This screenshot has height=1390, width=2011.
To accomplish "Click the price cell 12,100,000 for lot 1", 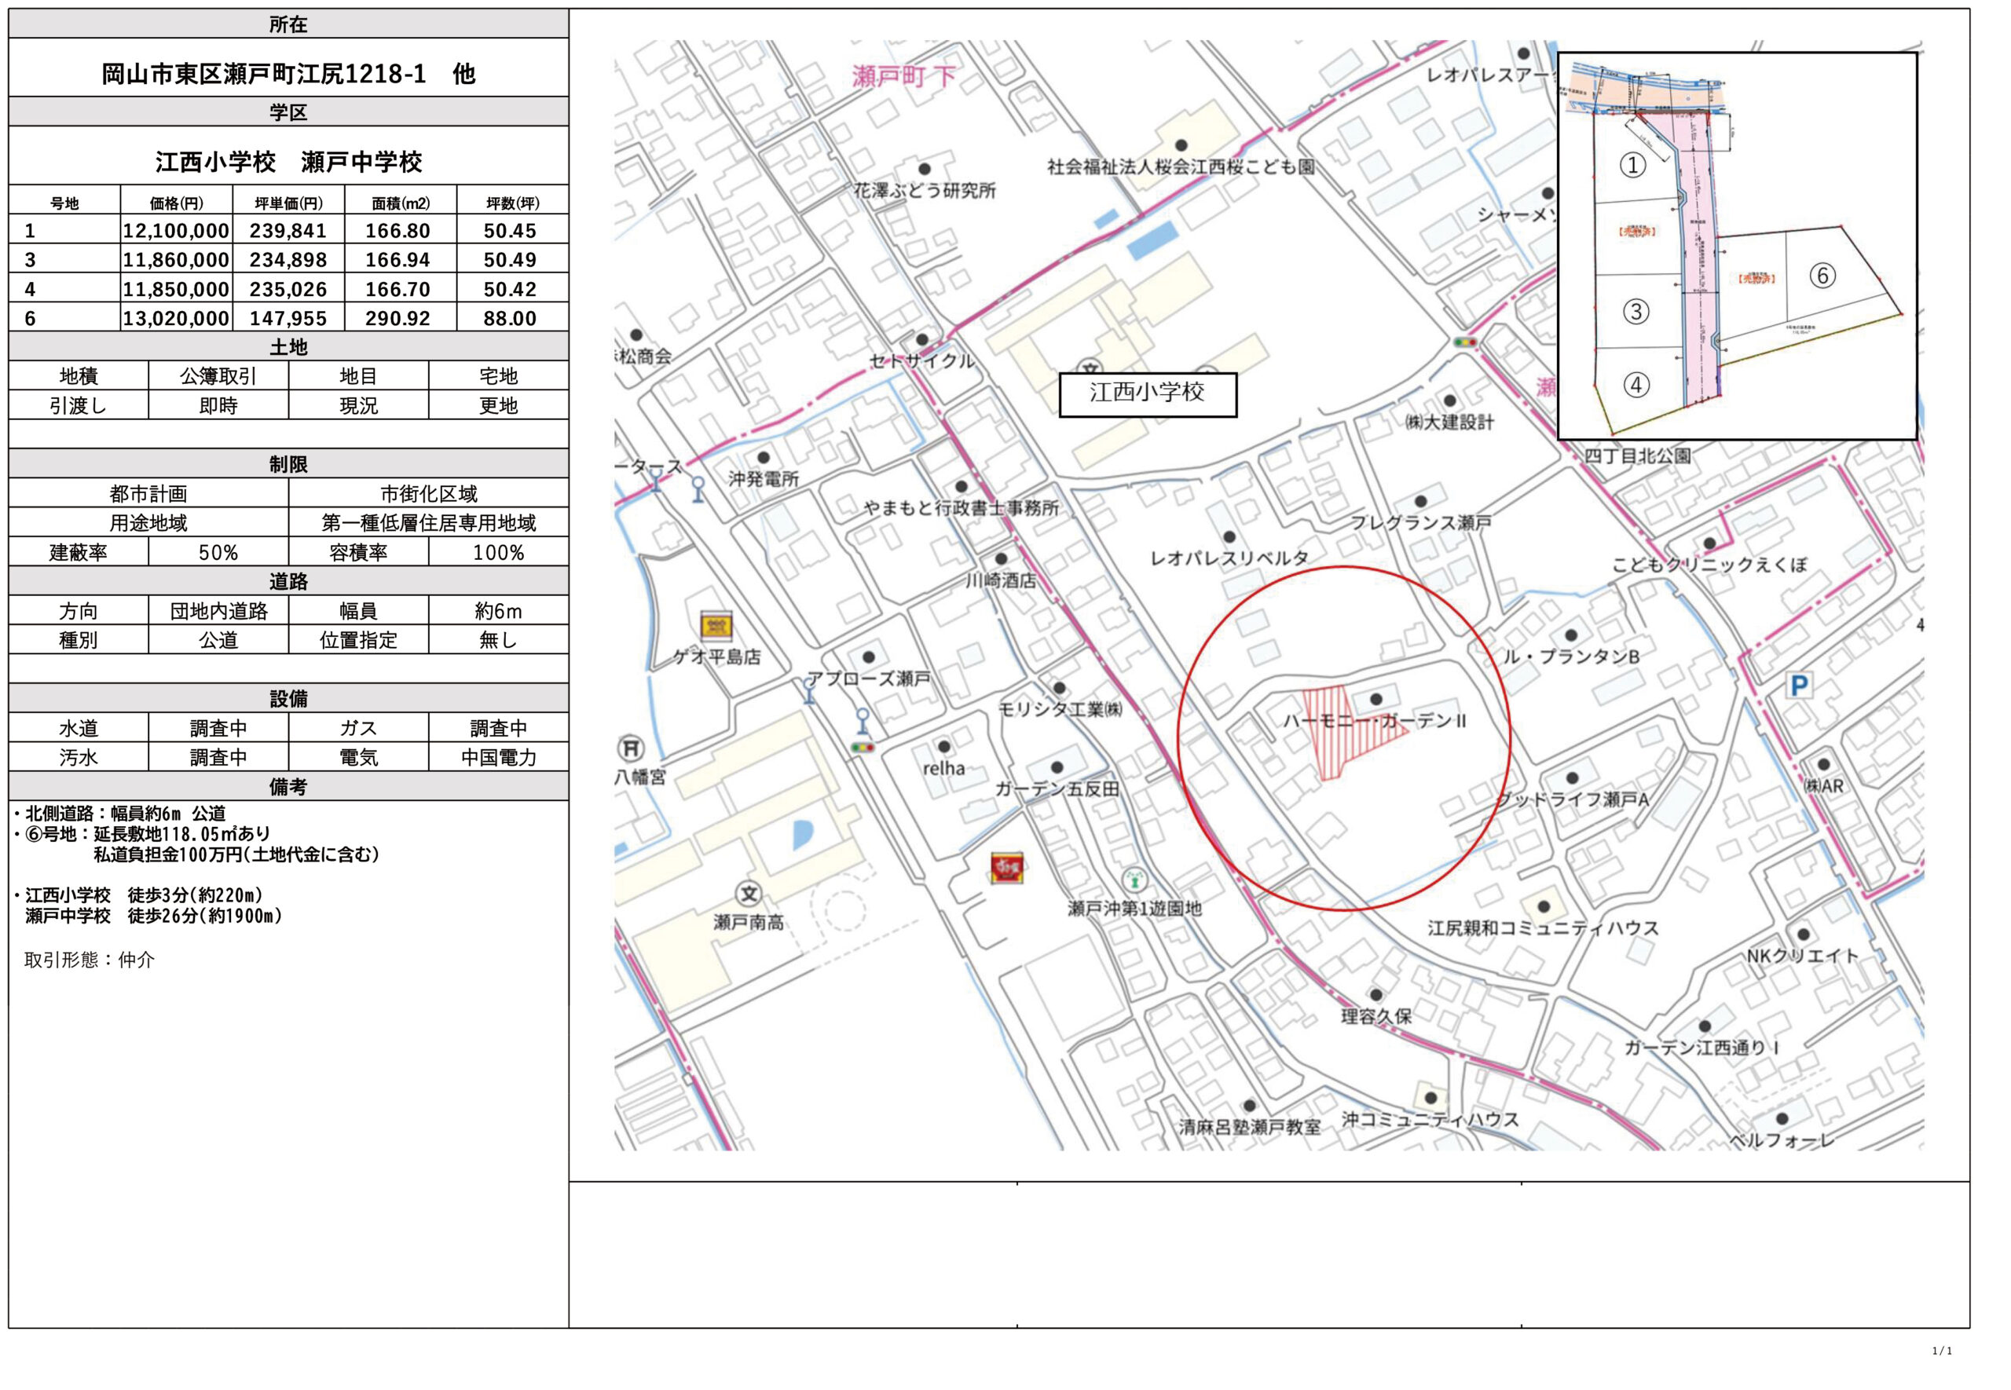I will (x=176, y=231).
